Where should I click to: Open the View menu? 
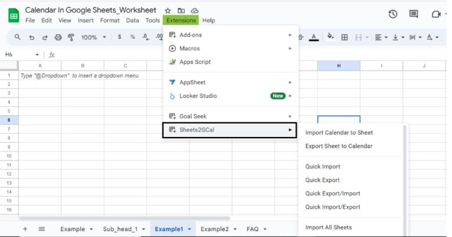coord(65,21)
